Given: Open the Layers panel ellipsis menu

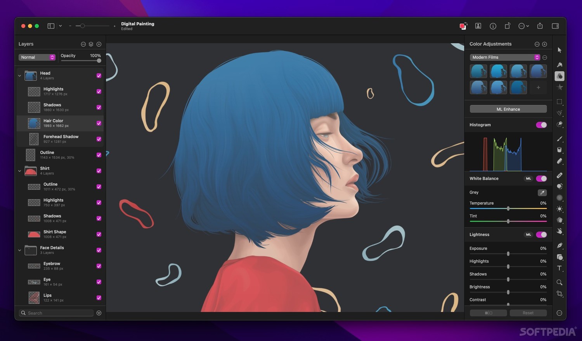Looking at the screenshot, I should [83, 44].
